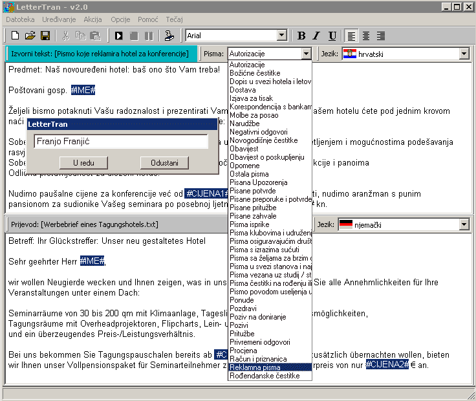This screenshot has height=401, width=476.
Task: Collapse the Pisma Autorizacije dropdown
Action: [x=307, y=54]
